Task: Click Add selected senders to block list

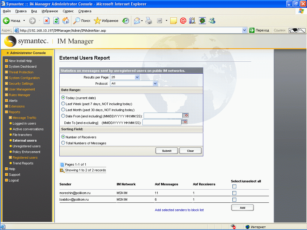Action: pyautogui.click(x=179, y=210)
